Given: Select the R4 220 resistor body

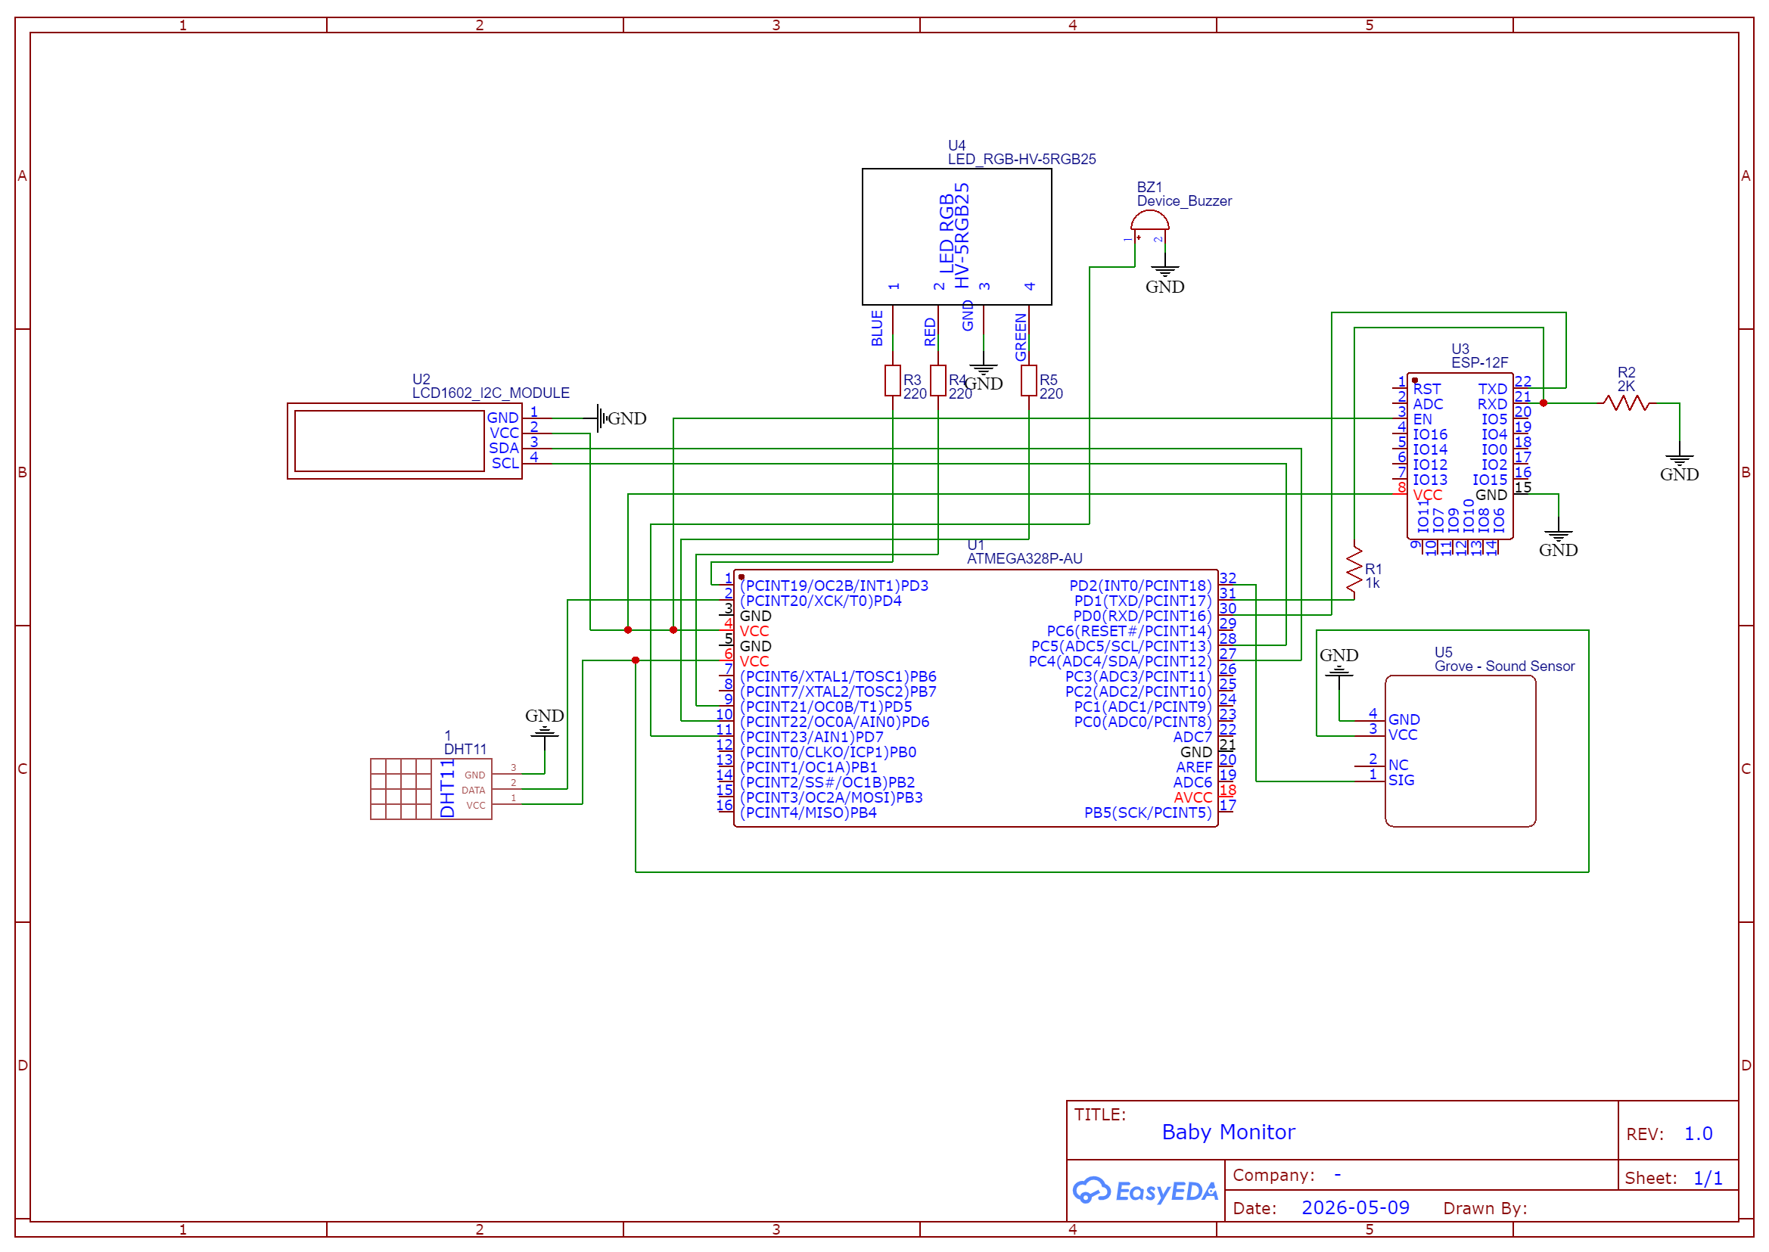Looking at the screenshot, I should click(x=937, y=380).
